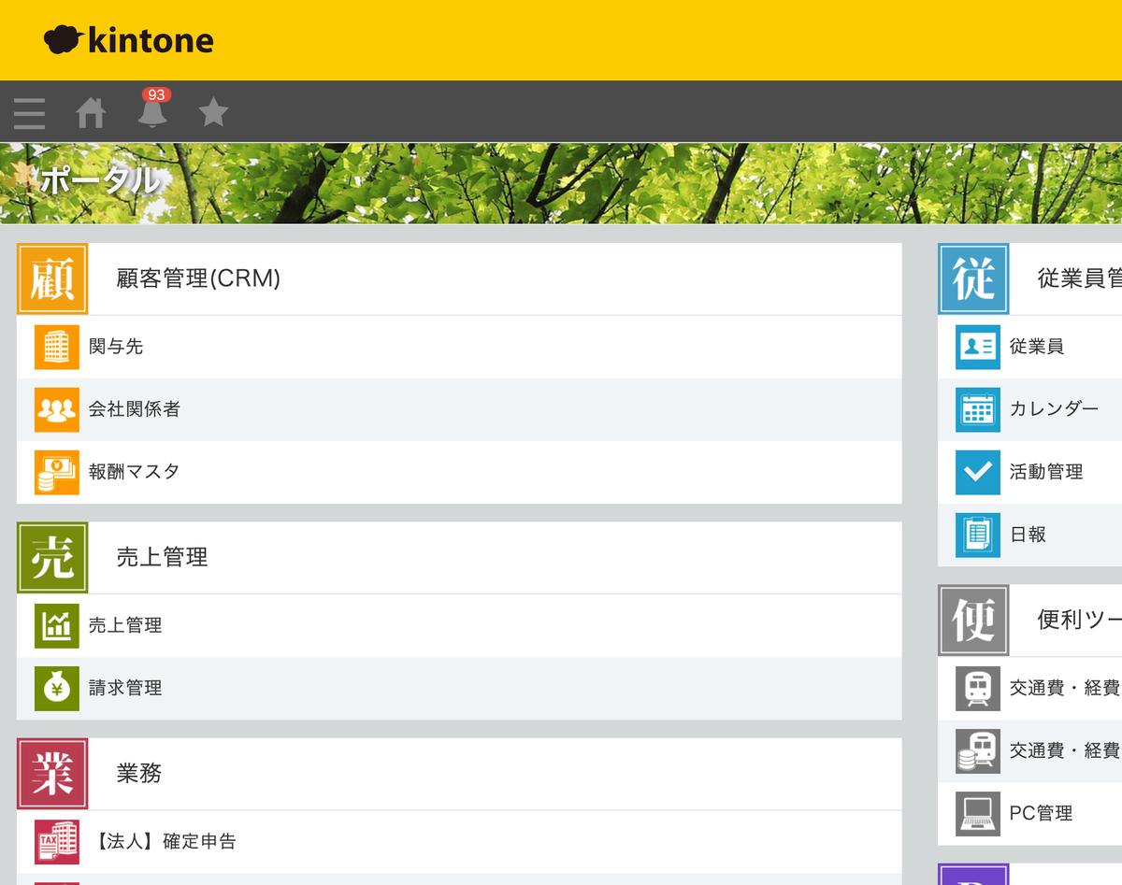Viewport: 1122px width, 885px height.
Task: Select the 日報 clipboard icon
Action: pos(976,535)
